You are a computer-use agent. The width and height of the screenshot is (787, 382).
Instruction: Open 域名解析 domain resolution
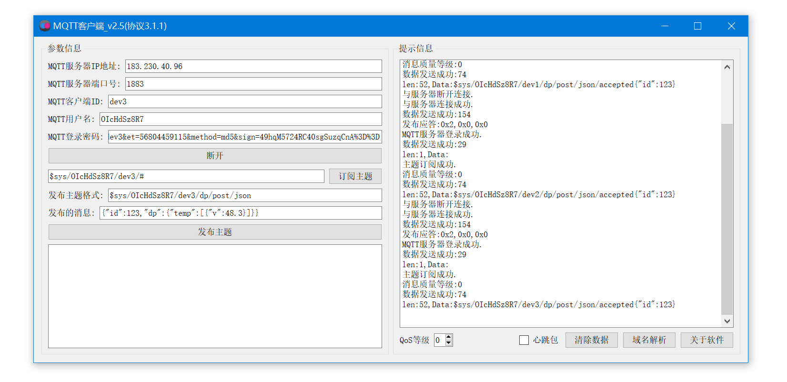[649, 340]
